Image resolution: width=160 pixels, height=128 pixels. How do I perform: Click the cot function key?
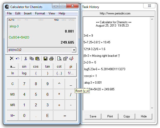(x=59, y=66)
